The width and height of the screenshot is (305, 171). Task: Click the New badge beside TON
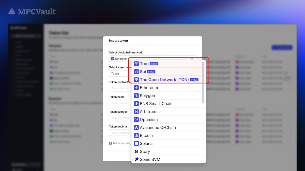(x=194, y=80)
